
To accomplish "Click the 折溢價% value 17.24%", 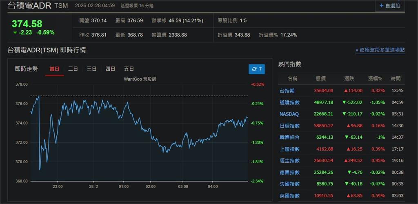I will 289,35.
